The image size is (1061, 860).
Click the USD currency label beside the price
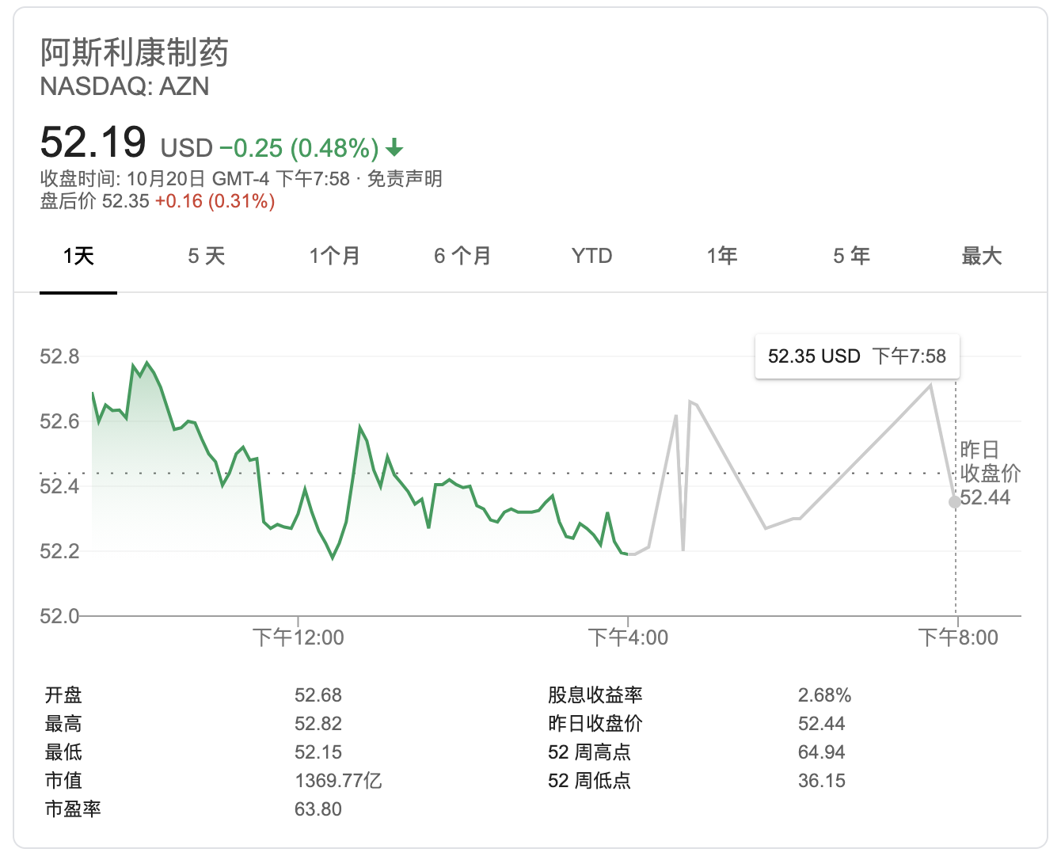(x=187, y=148)
